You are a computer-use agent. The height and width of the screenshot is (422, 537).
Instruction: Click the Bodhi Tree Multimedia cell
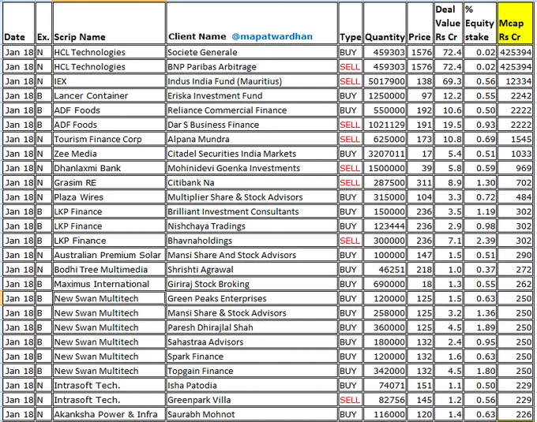pos(109,270)
